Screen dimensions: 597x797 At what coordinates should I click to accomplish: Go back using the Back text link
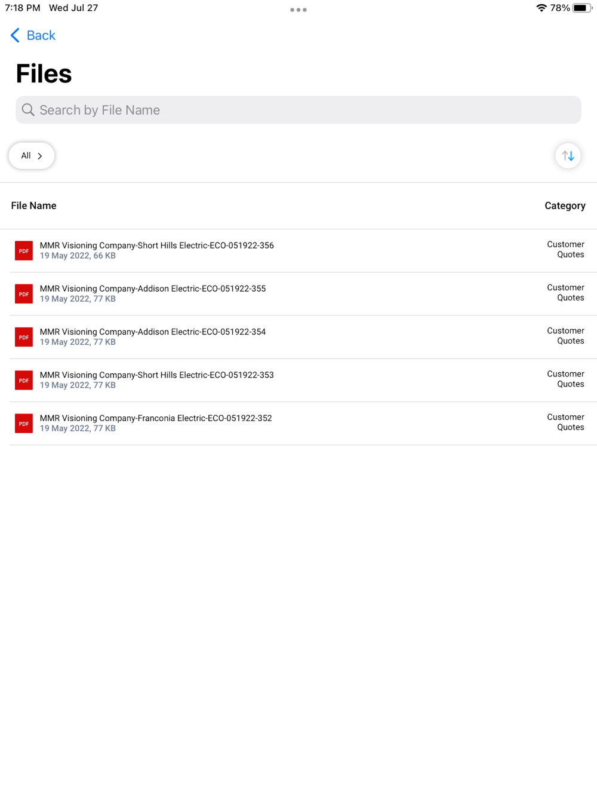click(41, 35)
